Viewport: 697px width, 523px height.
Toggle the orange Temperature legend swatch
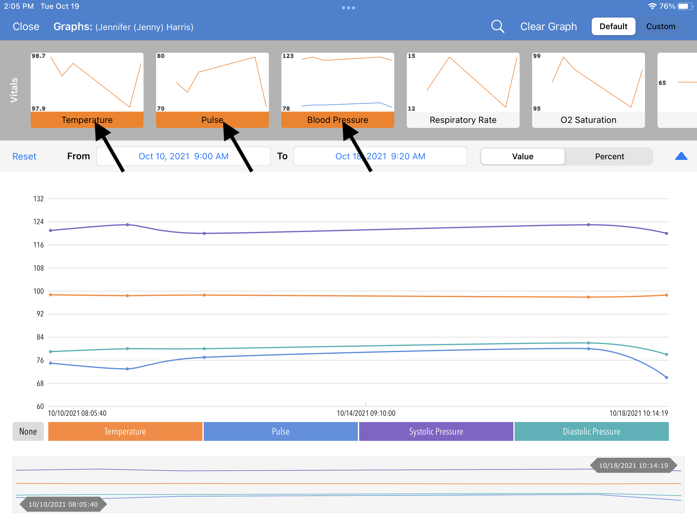coord(125,431)
